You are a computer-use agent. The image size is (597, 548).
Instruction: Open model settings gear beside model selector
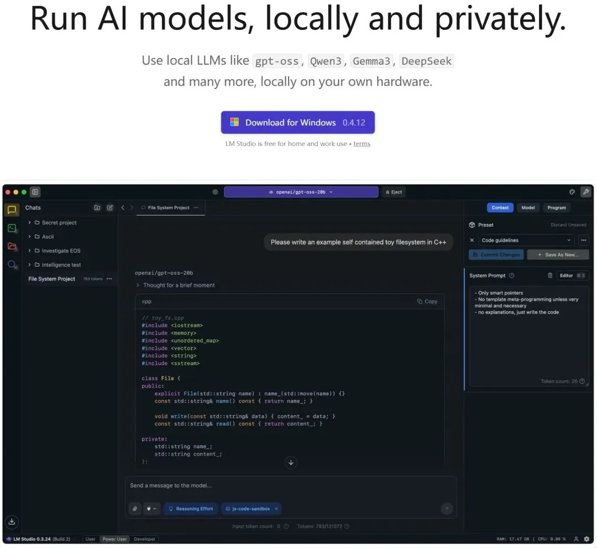coord(215,192)
